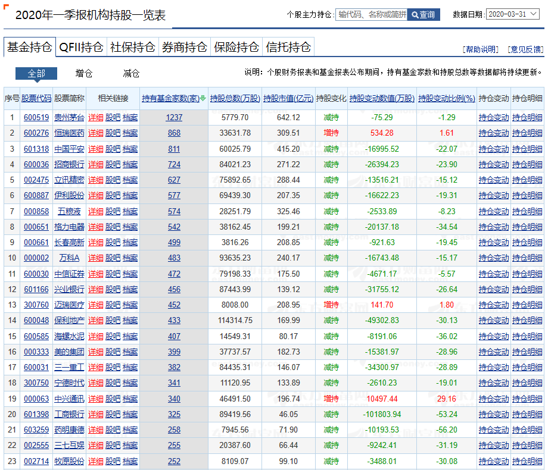This screenshot has width=548, height=470.
Task: Open stock code 600276
Action: click(x=36, y=133)
